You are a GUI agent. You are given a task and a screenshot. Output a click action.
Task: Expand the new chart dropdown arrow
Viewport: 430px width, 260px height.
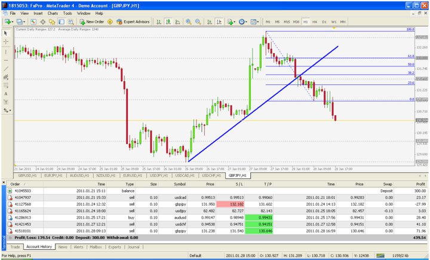pyautogui.click(x=13, y=22)
